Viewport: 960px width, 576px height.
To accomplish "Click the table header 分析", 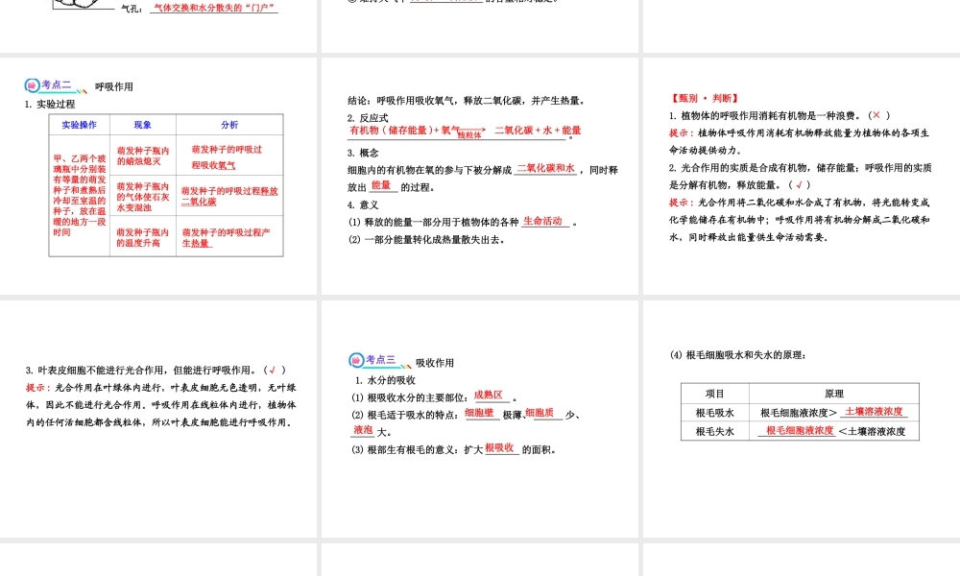I will point(229,125).
